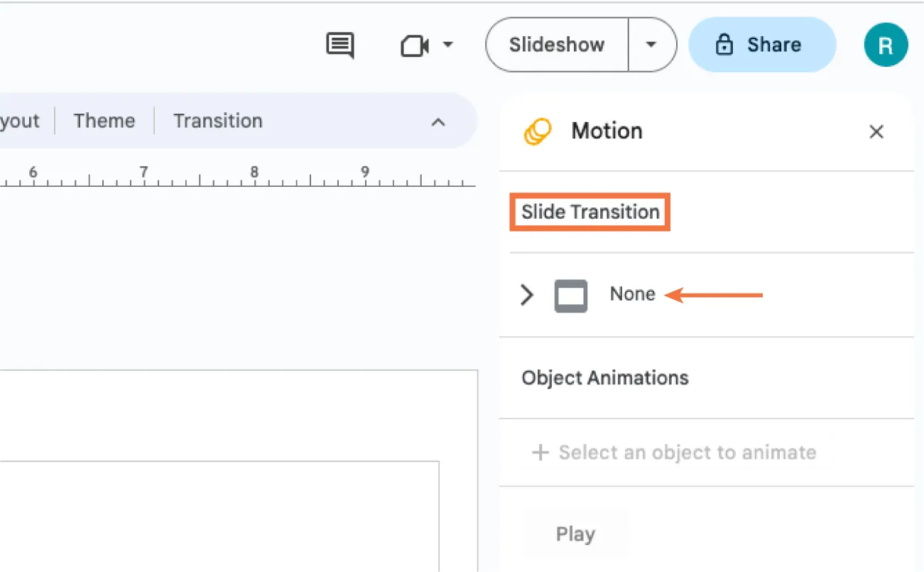
Task: Click the Play button for animations
Action: pos(575,534)
